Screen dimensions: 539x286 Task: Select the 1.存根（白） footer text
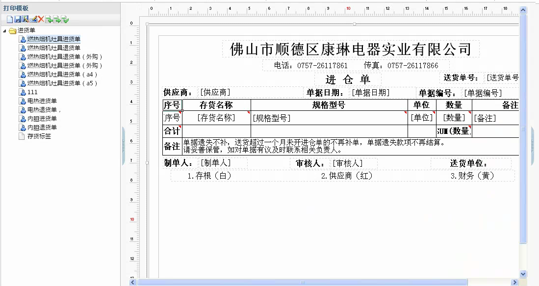click(209, 176)
